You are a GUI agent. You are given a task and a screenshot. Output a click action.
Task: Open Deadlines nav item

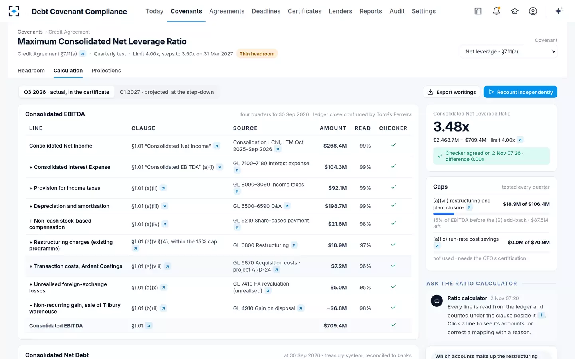tap(266, 11)
